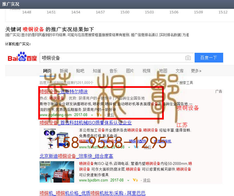Click 评价 link under zgdatong.com result

point(111,115)
